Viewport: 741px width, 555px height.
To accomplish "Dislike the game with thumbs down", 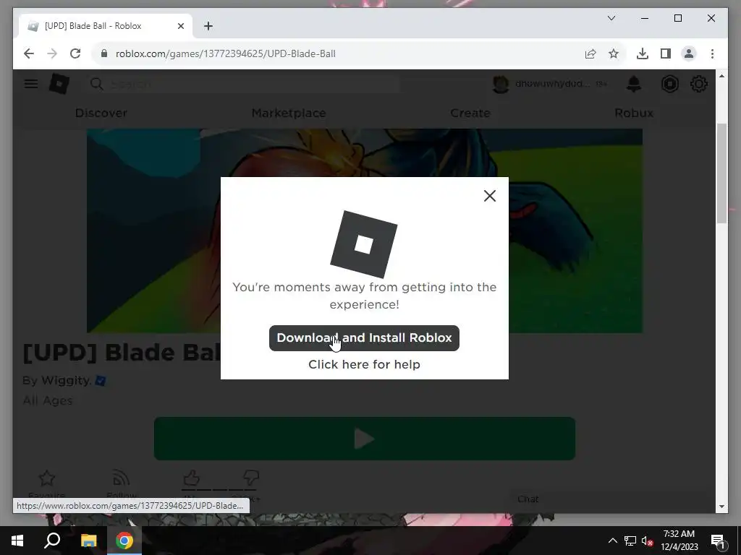I will click(x=251, y=478).
